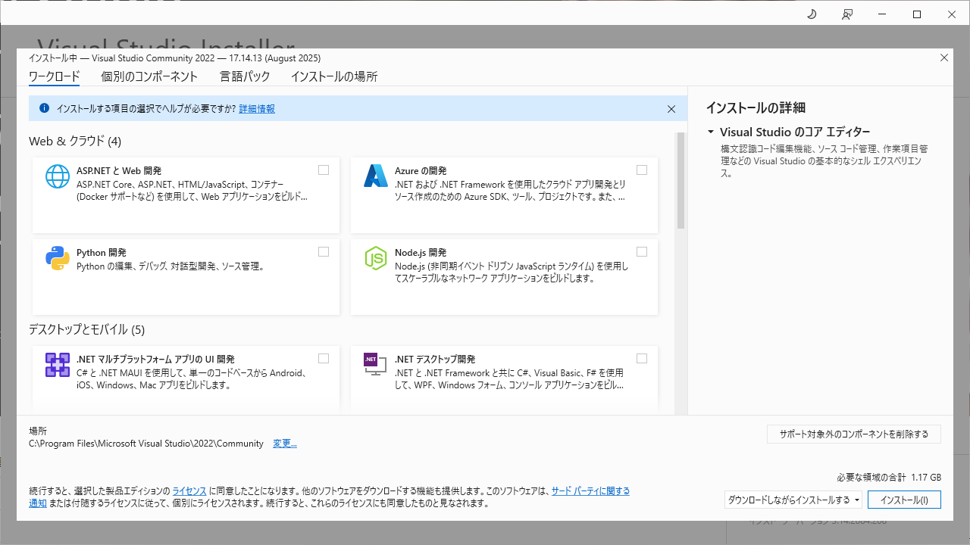Click the .NET MAUI multi-platform icon
Image resolution: width=970 pixels, height=545 pixels.
pyautogui.click(x=58, y=365)
